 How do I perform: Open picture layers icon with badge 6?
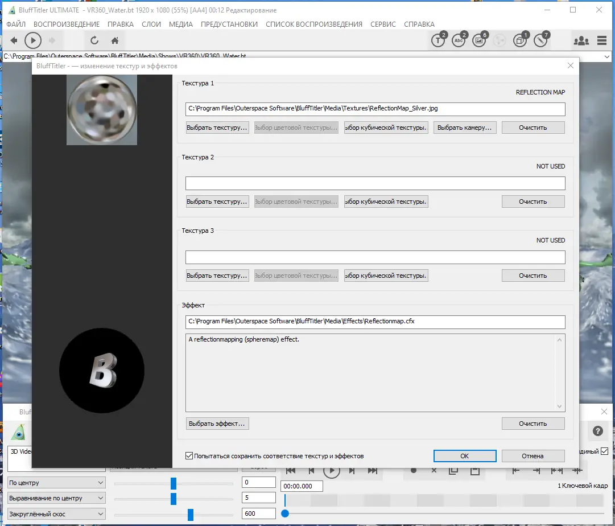point(480,40)
